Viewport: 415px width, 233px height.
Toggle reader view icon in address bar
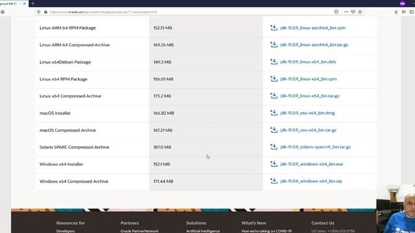pyautogui.click(x=337, y=12)
